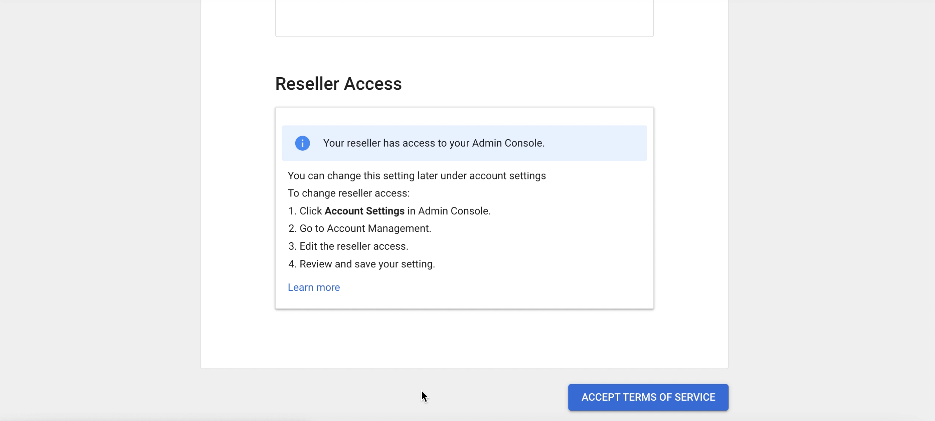Click the white space below the Learn more link

click(x=464, y=301)
